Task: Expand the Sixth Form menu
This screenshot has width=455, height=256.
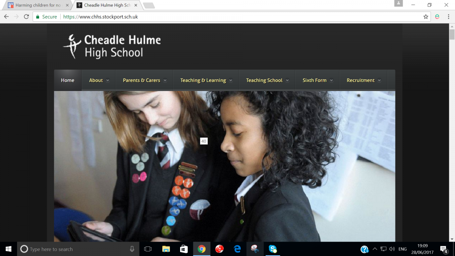Action: (x=317, y=80)
